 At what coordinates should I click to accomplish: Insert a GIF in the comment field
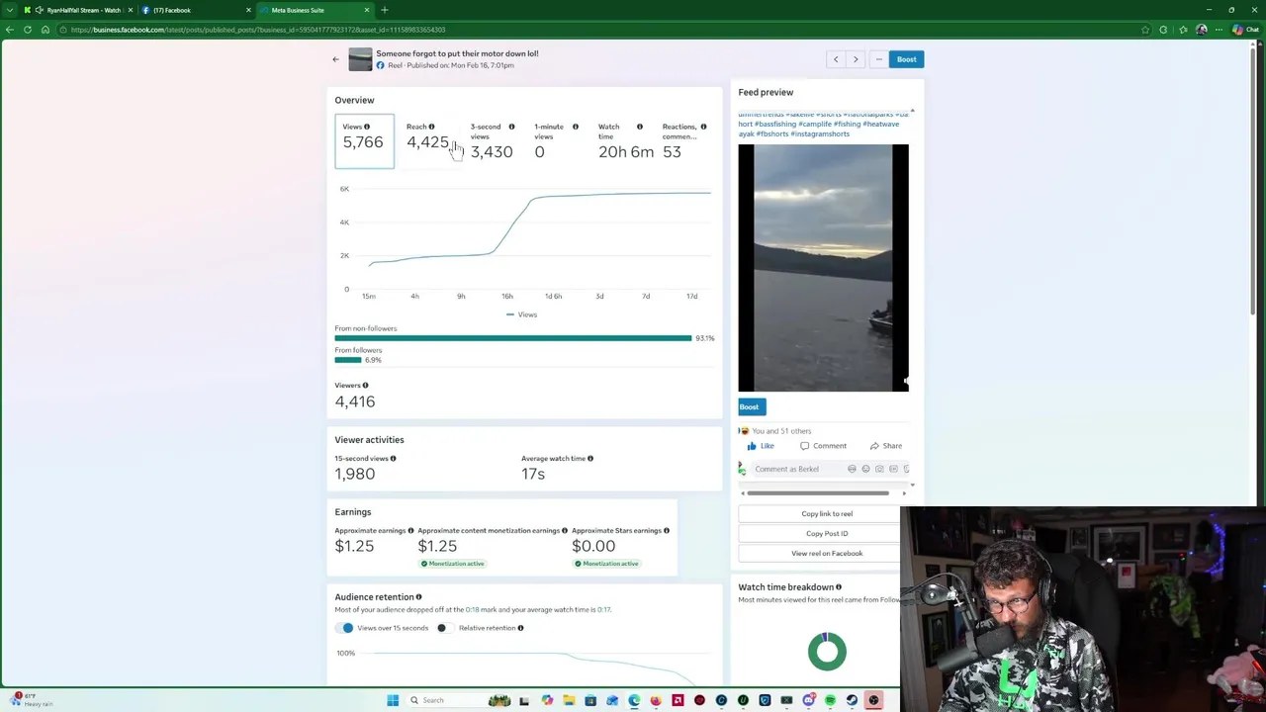pos(893,469)
